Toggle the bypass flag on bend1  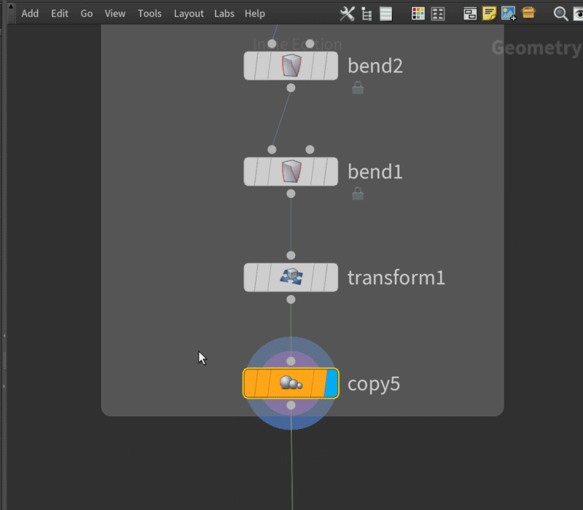(x=250, y=171)
